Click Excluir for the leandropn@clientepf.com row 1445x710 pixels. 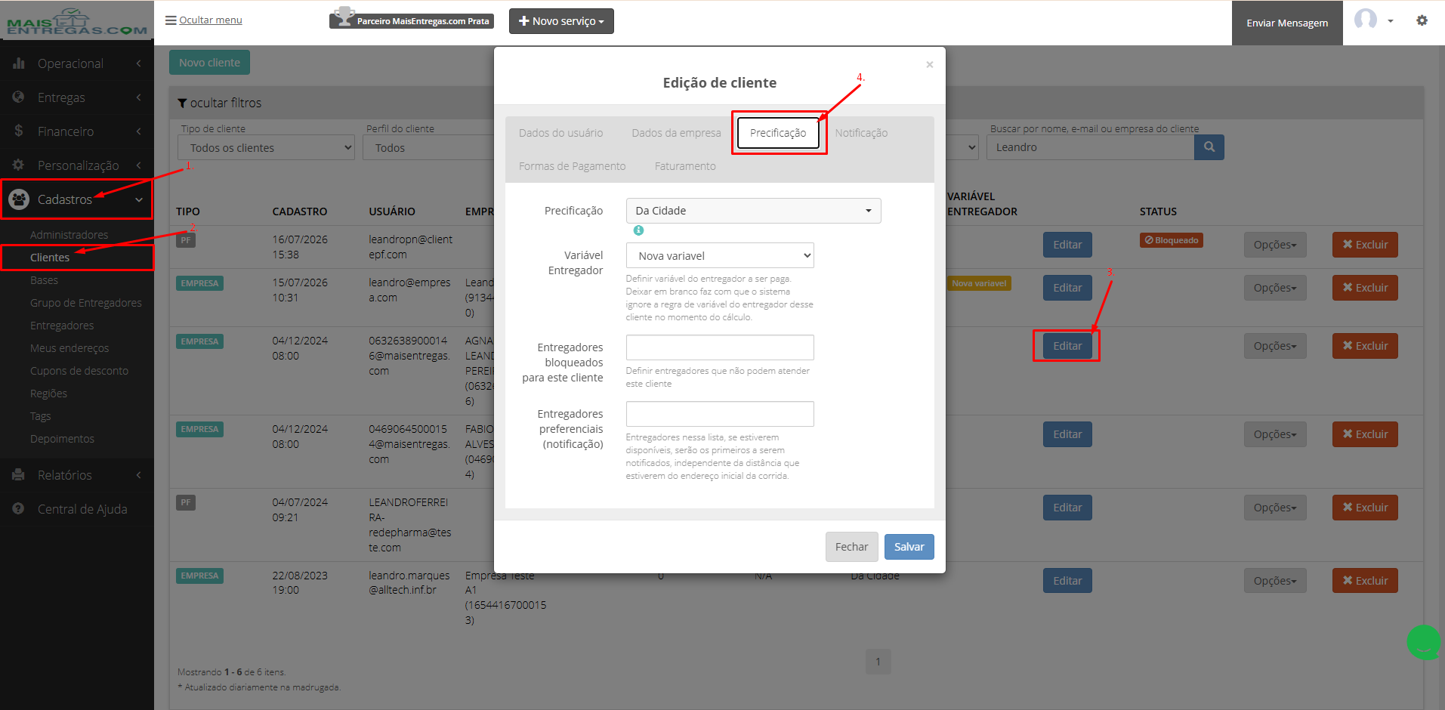tap(1365, 245)
